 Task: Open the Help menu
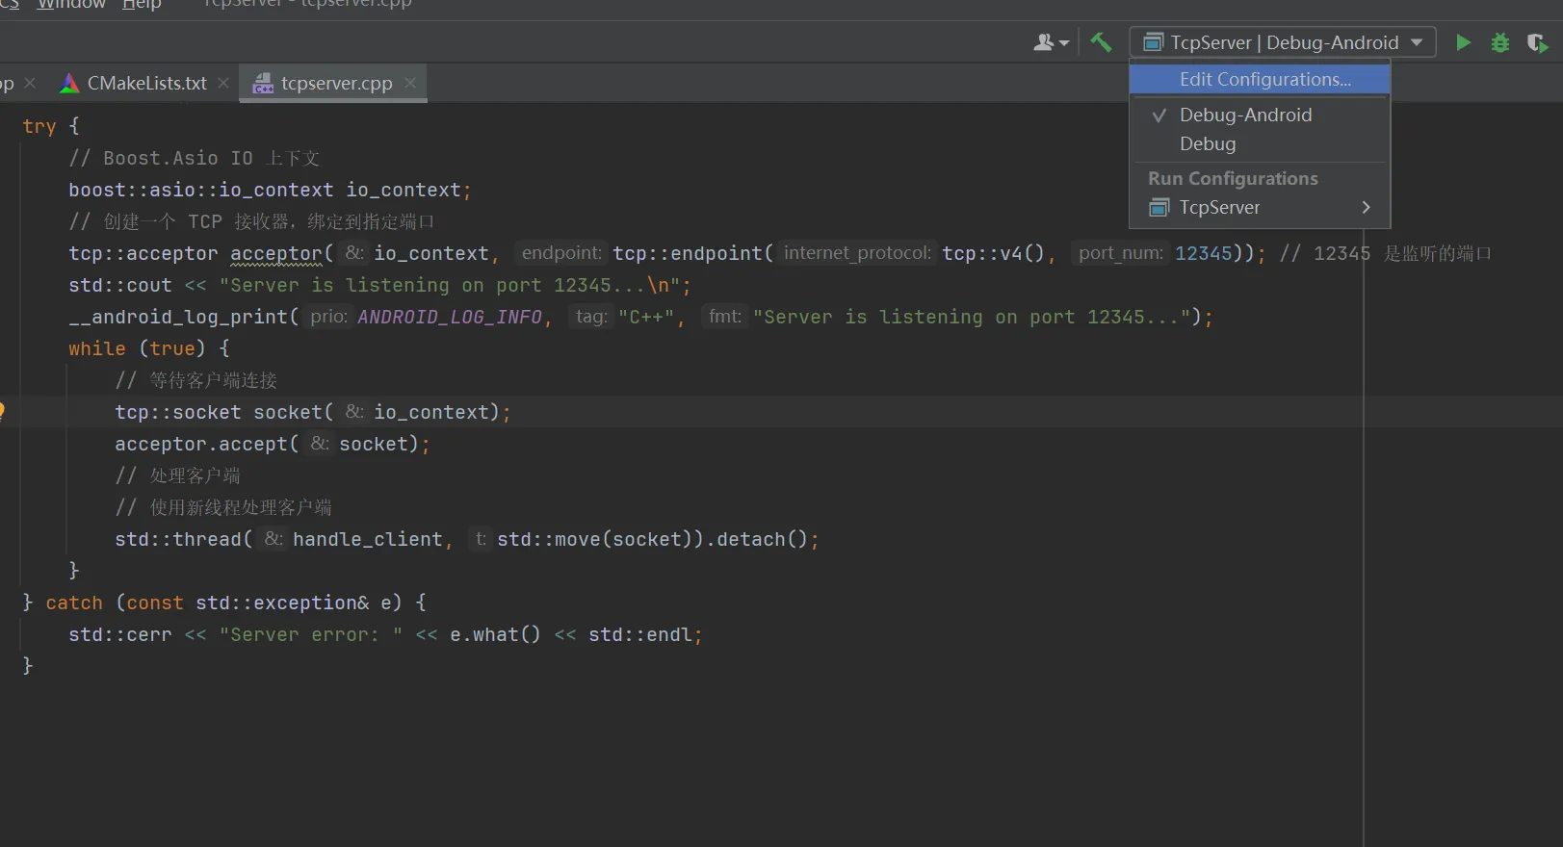tap(142, 5)
